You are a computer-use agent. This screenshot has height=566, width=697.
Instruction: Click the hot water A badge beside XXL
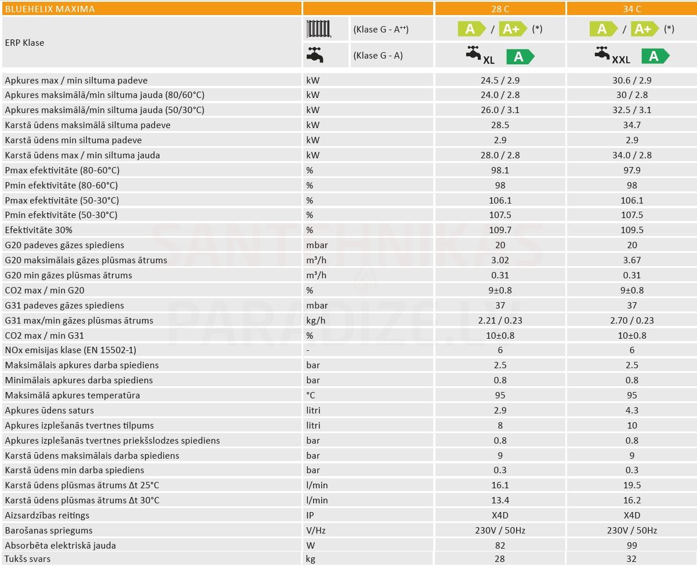click(655, 56)
